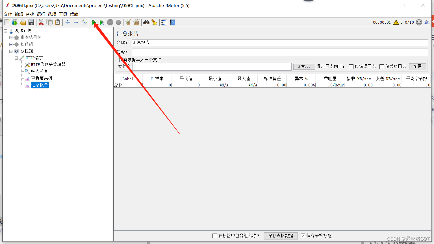Expand all nodes with plus icon
The image size is (434, 244).
[x=68, y=22]
